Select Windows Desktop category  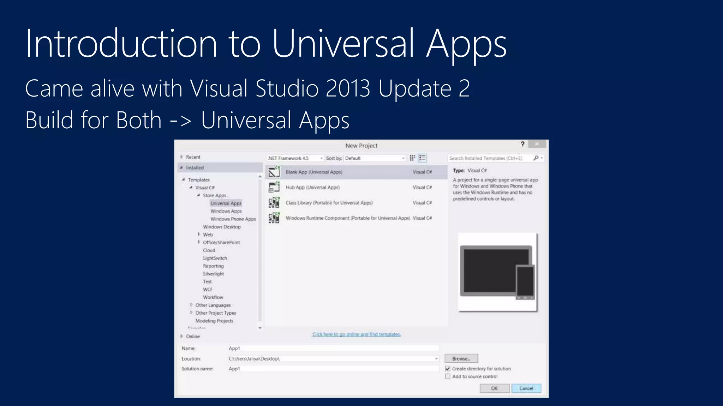(x=222, y=227)
